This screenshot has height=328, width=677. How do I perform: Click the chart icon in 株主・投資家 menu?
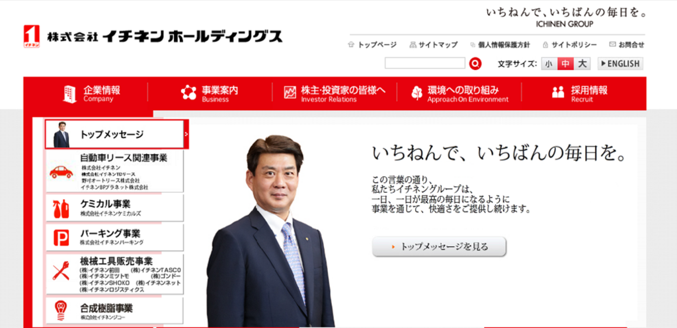(290, 93)
